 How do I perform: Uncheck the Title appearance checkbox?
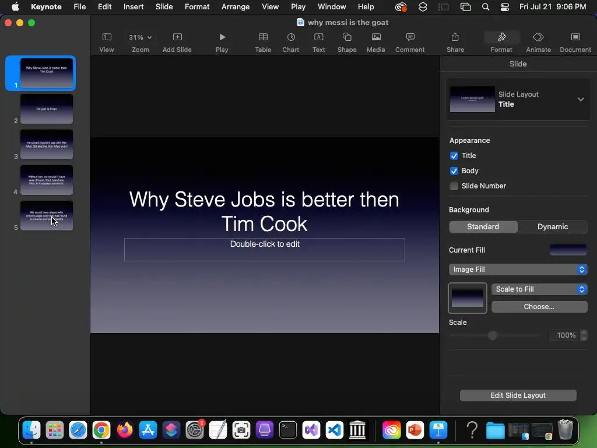coord(454,156)
